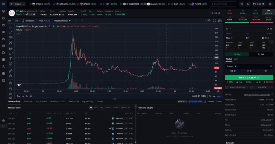Image resolution: width=275 pixels, height=144 pixels.
Task: Select the 24h stats period
Action: [x=268, y=12]
